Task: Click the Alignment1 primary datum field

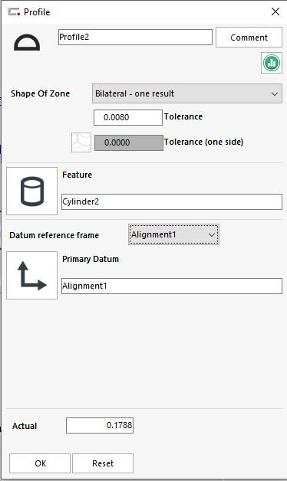Action: [172, 286]
